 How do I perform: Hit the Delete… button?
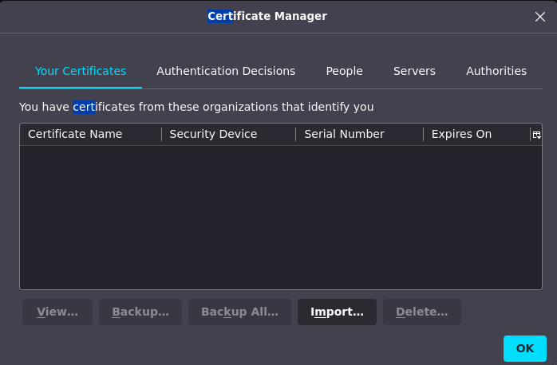point(421,312)
